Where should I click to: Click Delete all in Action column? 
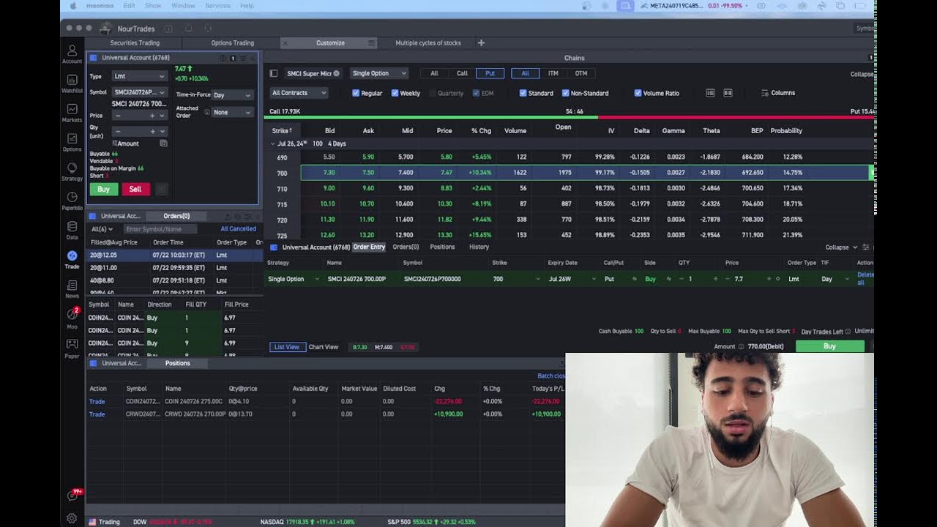pyautogui.click(x=865, y=278)
